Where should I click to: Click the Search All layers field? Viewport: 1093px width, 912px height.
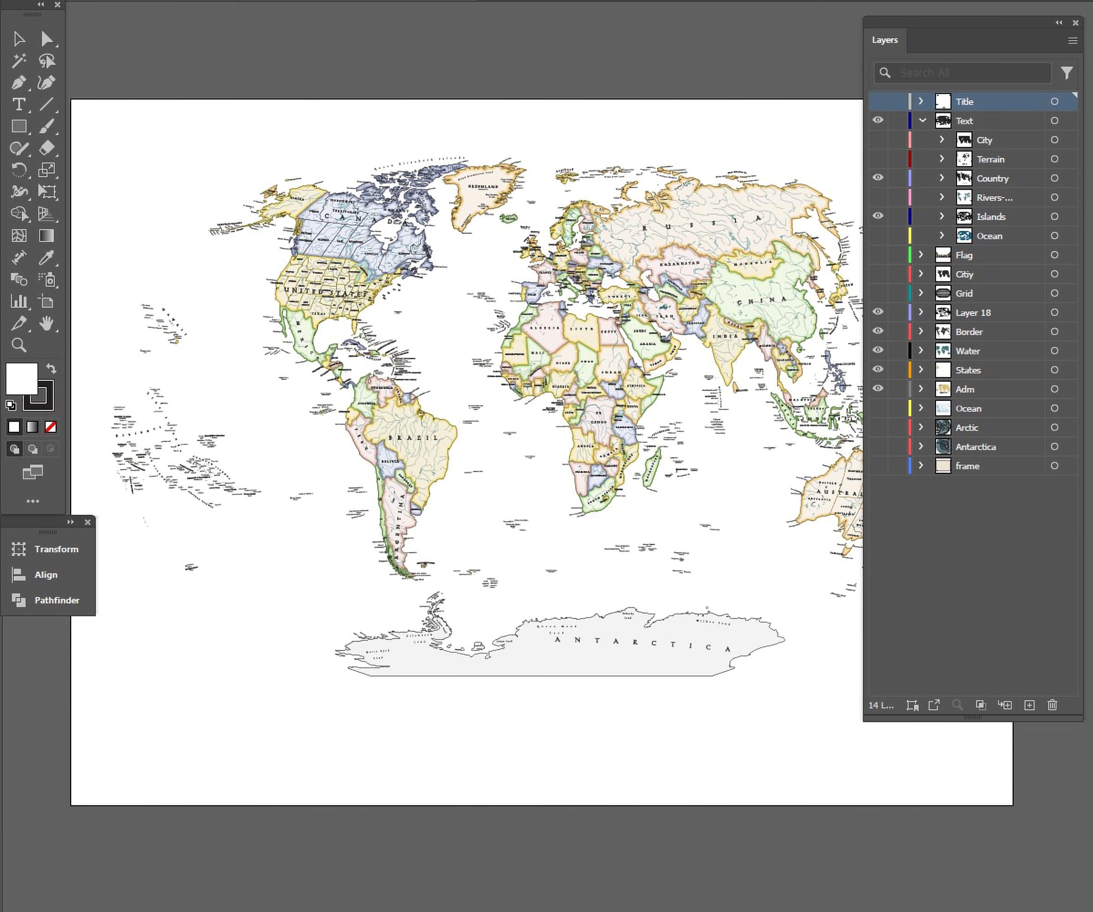coord(963,73)
